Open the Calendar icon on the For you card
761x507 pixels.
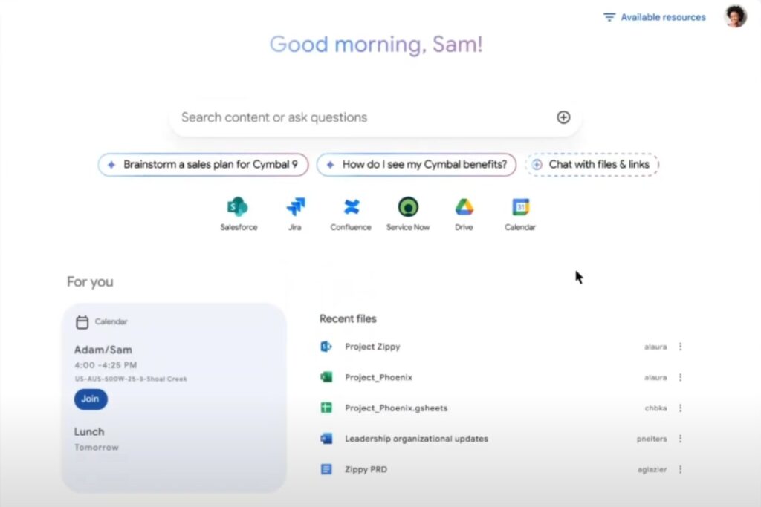coord(85,321)
